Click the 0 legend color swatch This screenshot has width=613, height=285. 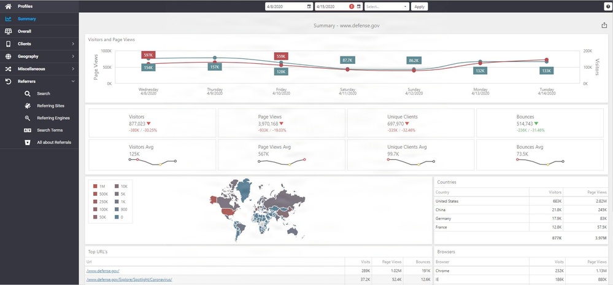pyautogui.click(x=117, y=217)
